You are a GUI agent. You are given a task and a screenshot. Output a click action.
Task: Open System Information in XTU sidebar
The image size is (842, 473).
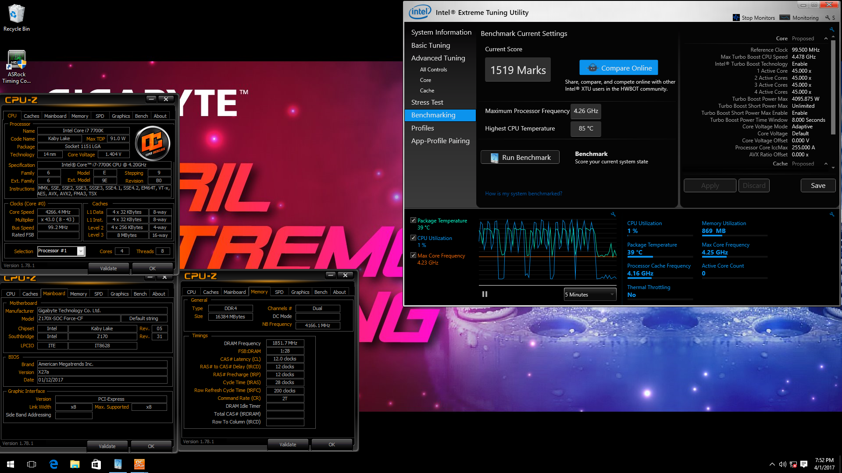point(441,32)
